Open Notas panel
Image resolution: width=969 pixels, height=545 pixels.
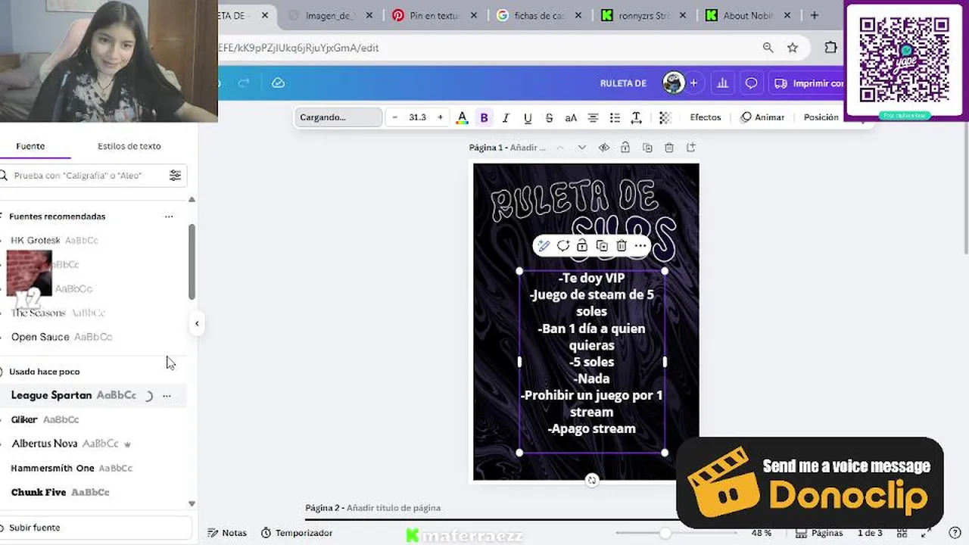227,533
